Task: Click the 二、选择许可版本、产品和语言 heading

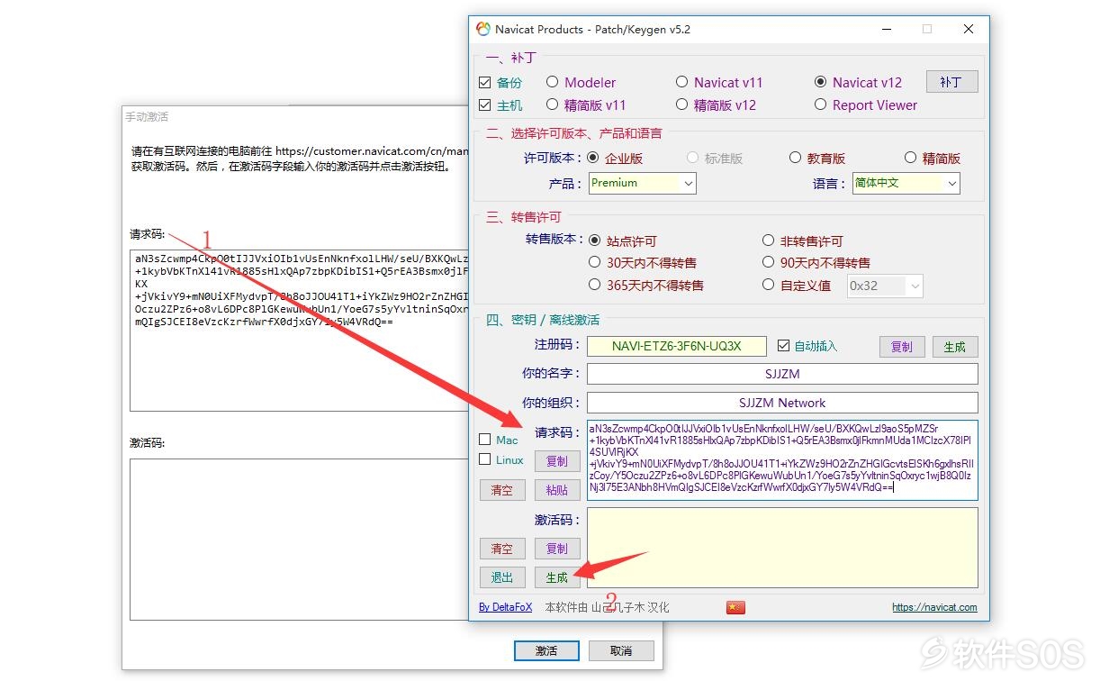Action: 574,133
